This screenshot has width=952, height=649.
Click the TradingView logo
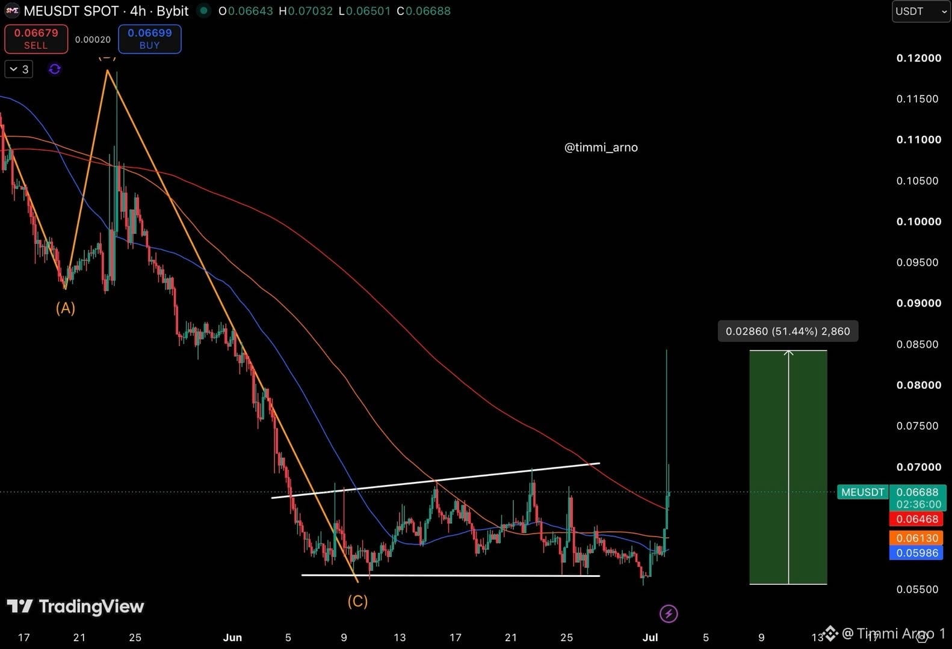(75, 606)
